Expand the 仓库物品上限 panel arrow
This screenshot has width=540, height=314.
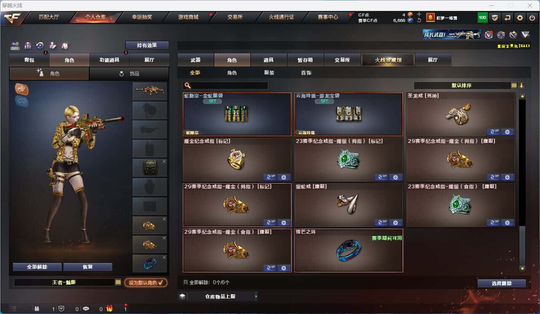tap(256, 296)
